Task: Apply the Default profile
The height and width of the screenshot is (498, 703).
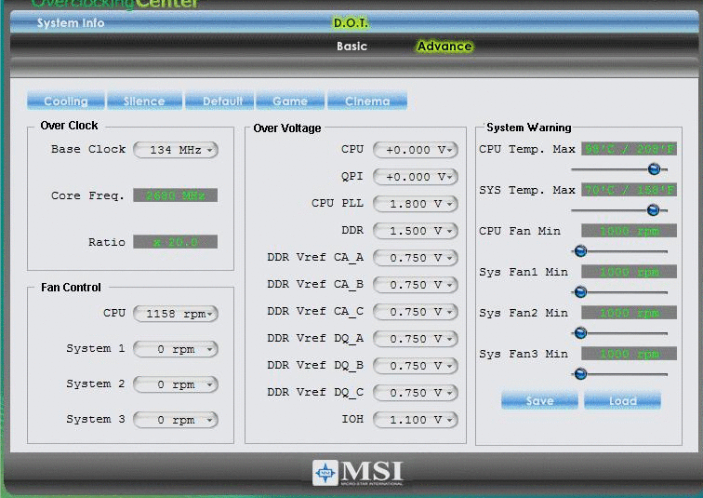Action: 219,101
